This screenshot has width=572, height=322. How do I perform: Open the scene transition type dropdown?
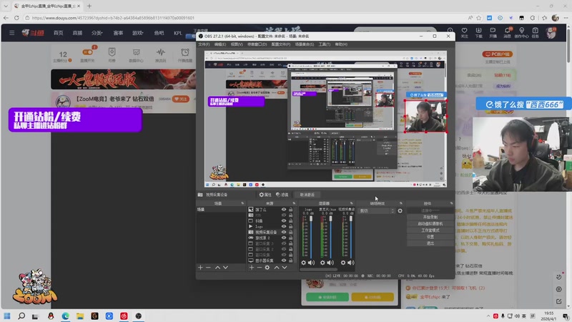click(x=377, y=210)
